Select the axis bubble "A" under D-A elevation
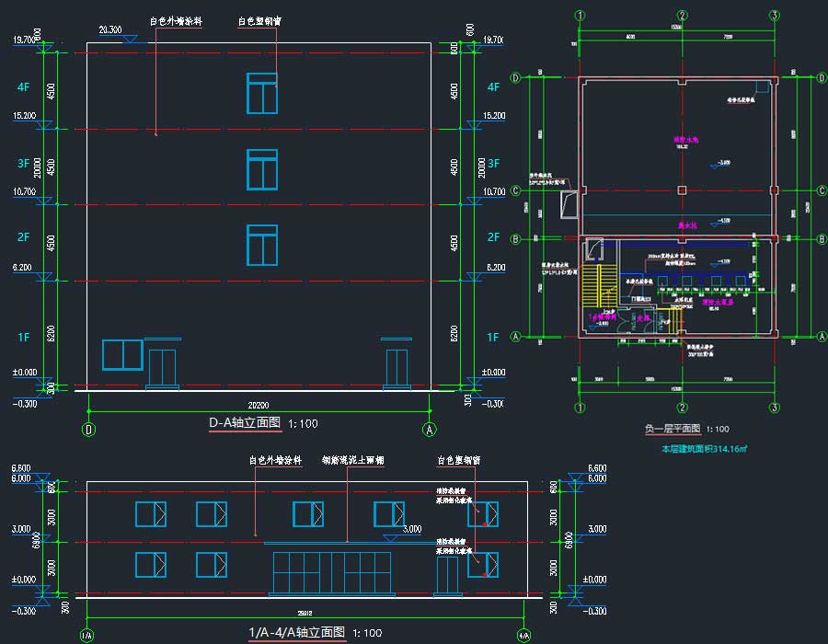Image resolution: width=828 pixels, height=644 pixels. tap(430, 429)
